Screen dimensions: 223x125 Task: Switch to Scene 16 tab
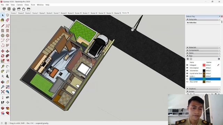click(x=125, y=13)
